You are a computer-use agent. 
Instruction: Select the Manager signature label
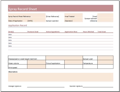[x=15, y=86]
